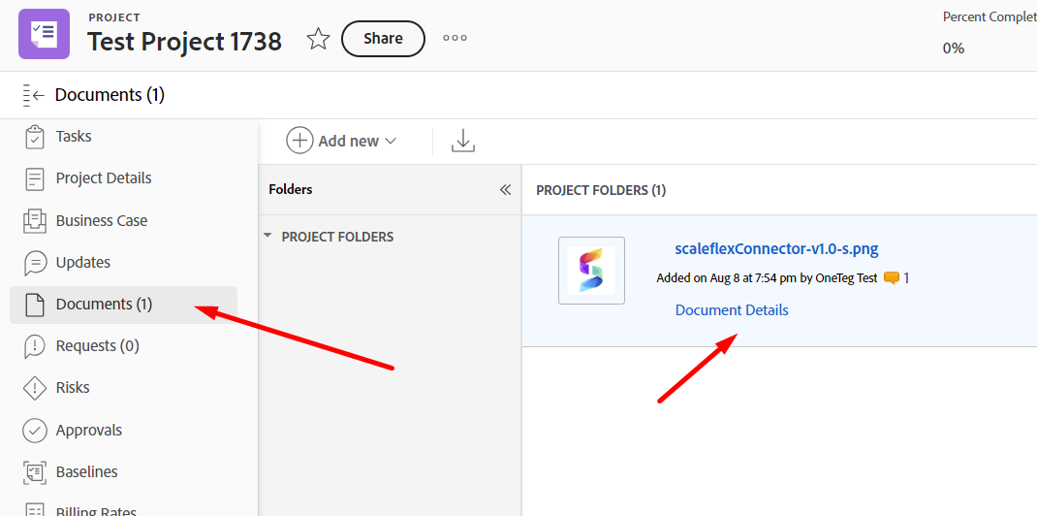The image size is (1037, 516).
Task: Open the Document Details link
Action: (732, 310)
